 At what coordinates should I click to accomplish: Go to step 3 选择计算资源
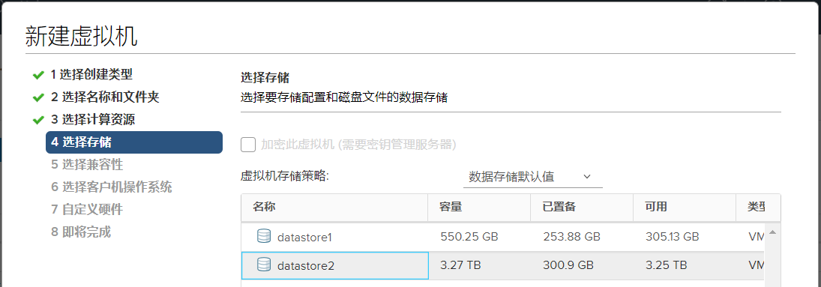coord(93,119)
